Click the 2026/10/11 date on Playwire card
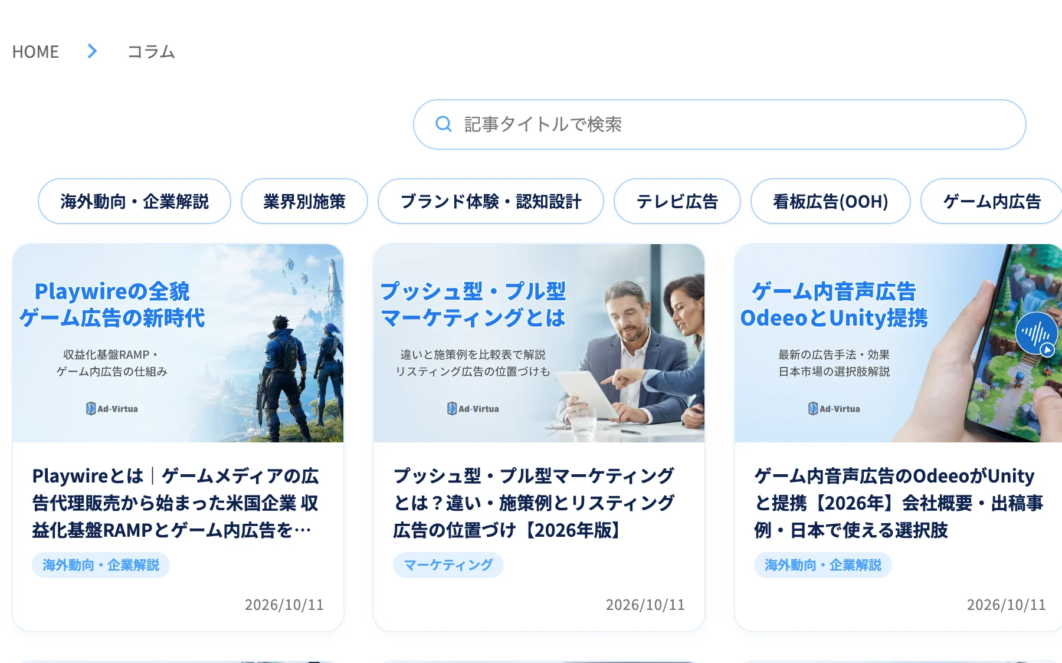 click(x=284, y=605)
